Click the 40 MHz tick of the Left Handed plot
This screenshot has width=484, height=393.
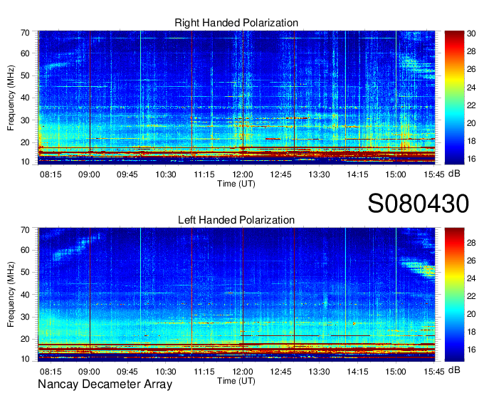tap(25, 295)
